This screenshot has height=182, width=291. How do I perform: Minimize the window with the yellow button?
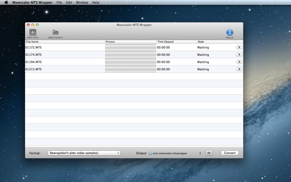click(x=33, y=25)
